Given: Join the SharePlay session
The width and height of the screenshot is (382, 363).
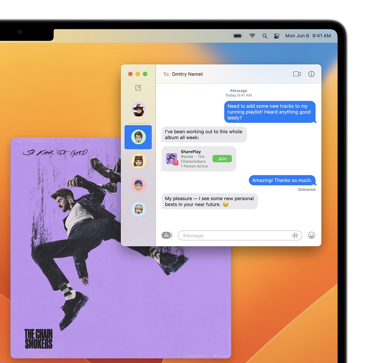Looking at the screenshot, I should [222, 159].
